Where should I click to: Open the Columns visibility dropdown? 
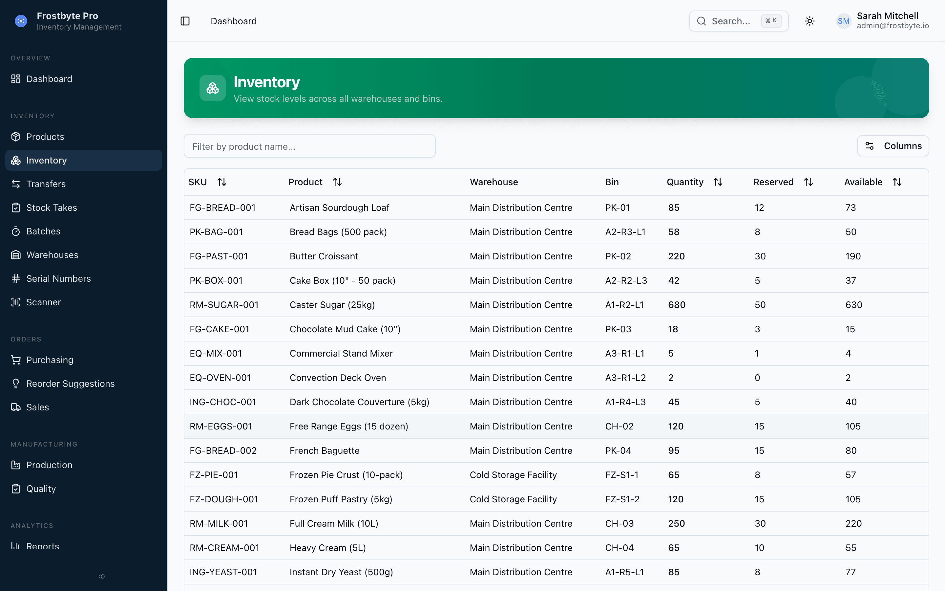tap(893, 146)
